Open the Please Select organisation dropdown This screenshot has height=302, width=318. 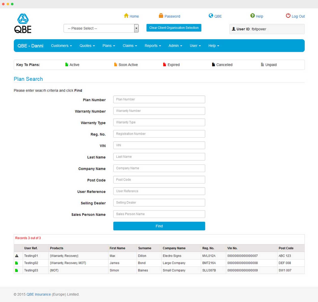point(101,28)
